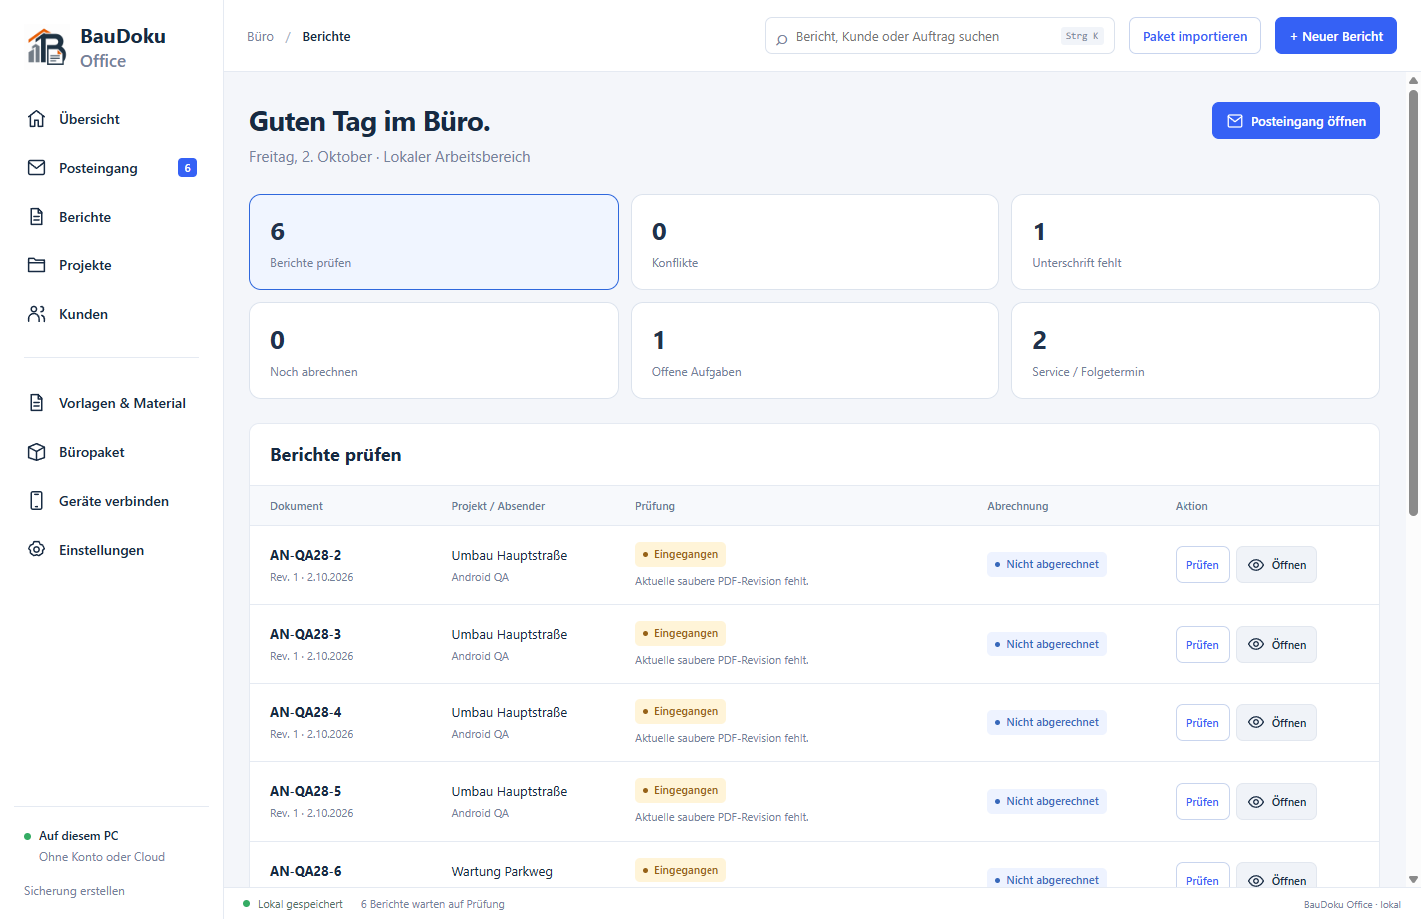The width and height of the screenshot is (1421, 919).
Task: Click the magnifier icon in search field
Action: point(782,38)
